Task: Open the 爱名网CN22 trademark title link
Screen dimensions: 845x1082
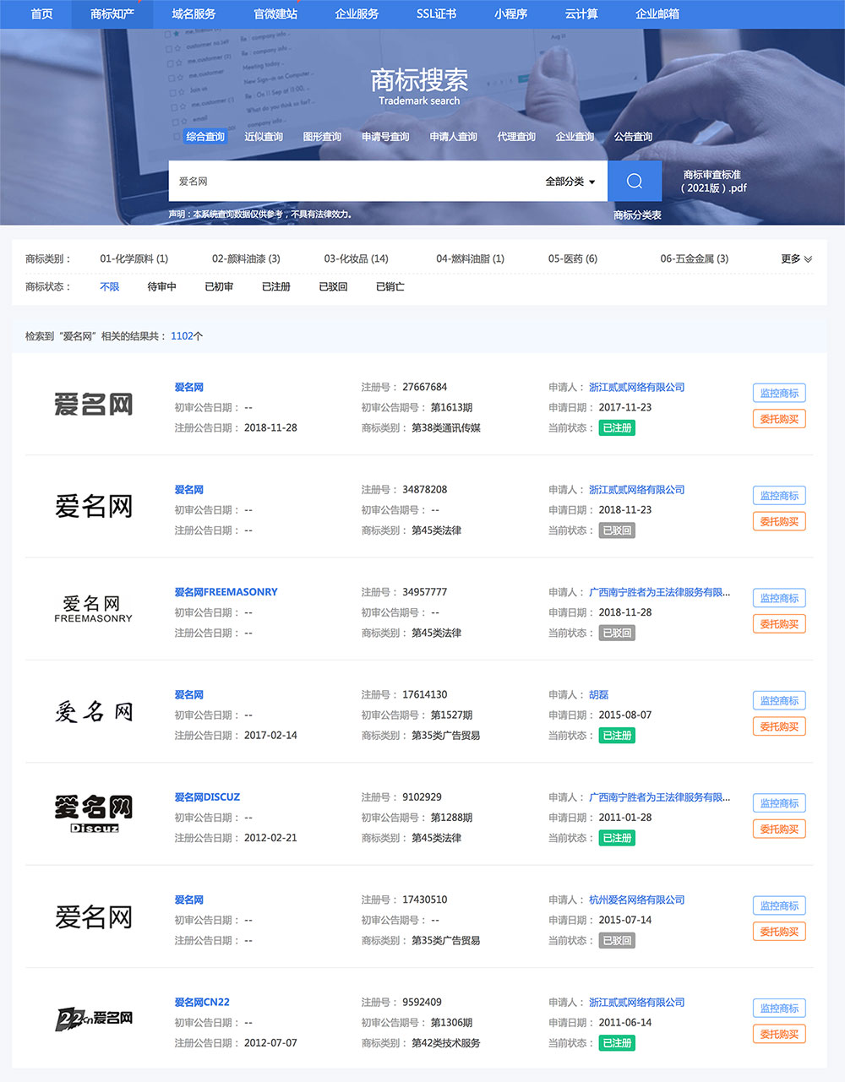Action: pyautogui.click(x=202, y=1003)
